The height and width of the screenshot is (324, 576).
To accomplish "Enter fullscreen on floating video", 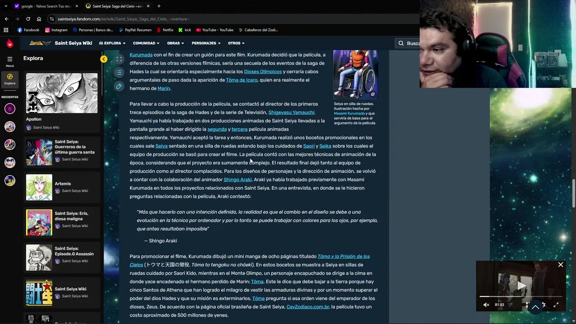I will click(556, 305).
